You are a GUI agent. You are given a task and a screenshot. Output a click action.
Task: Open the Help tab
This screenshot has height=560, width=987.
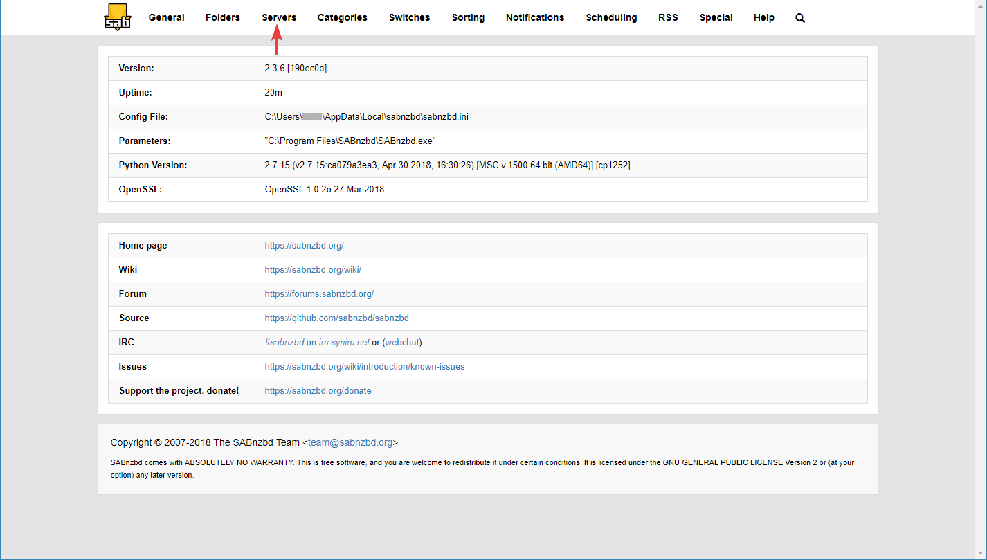764,17
